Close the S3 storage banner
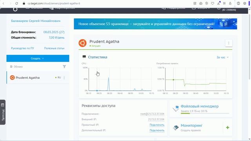 (x=234, y=22)
